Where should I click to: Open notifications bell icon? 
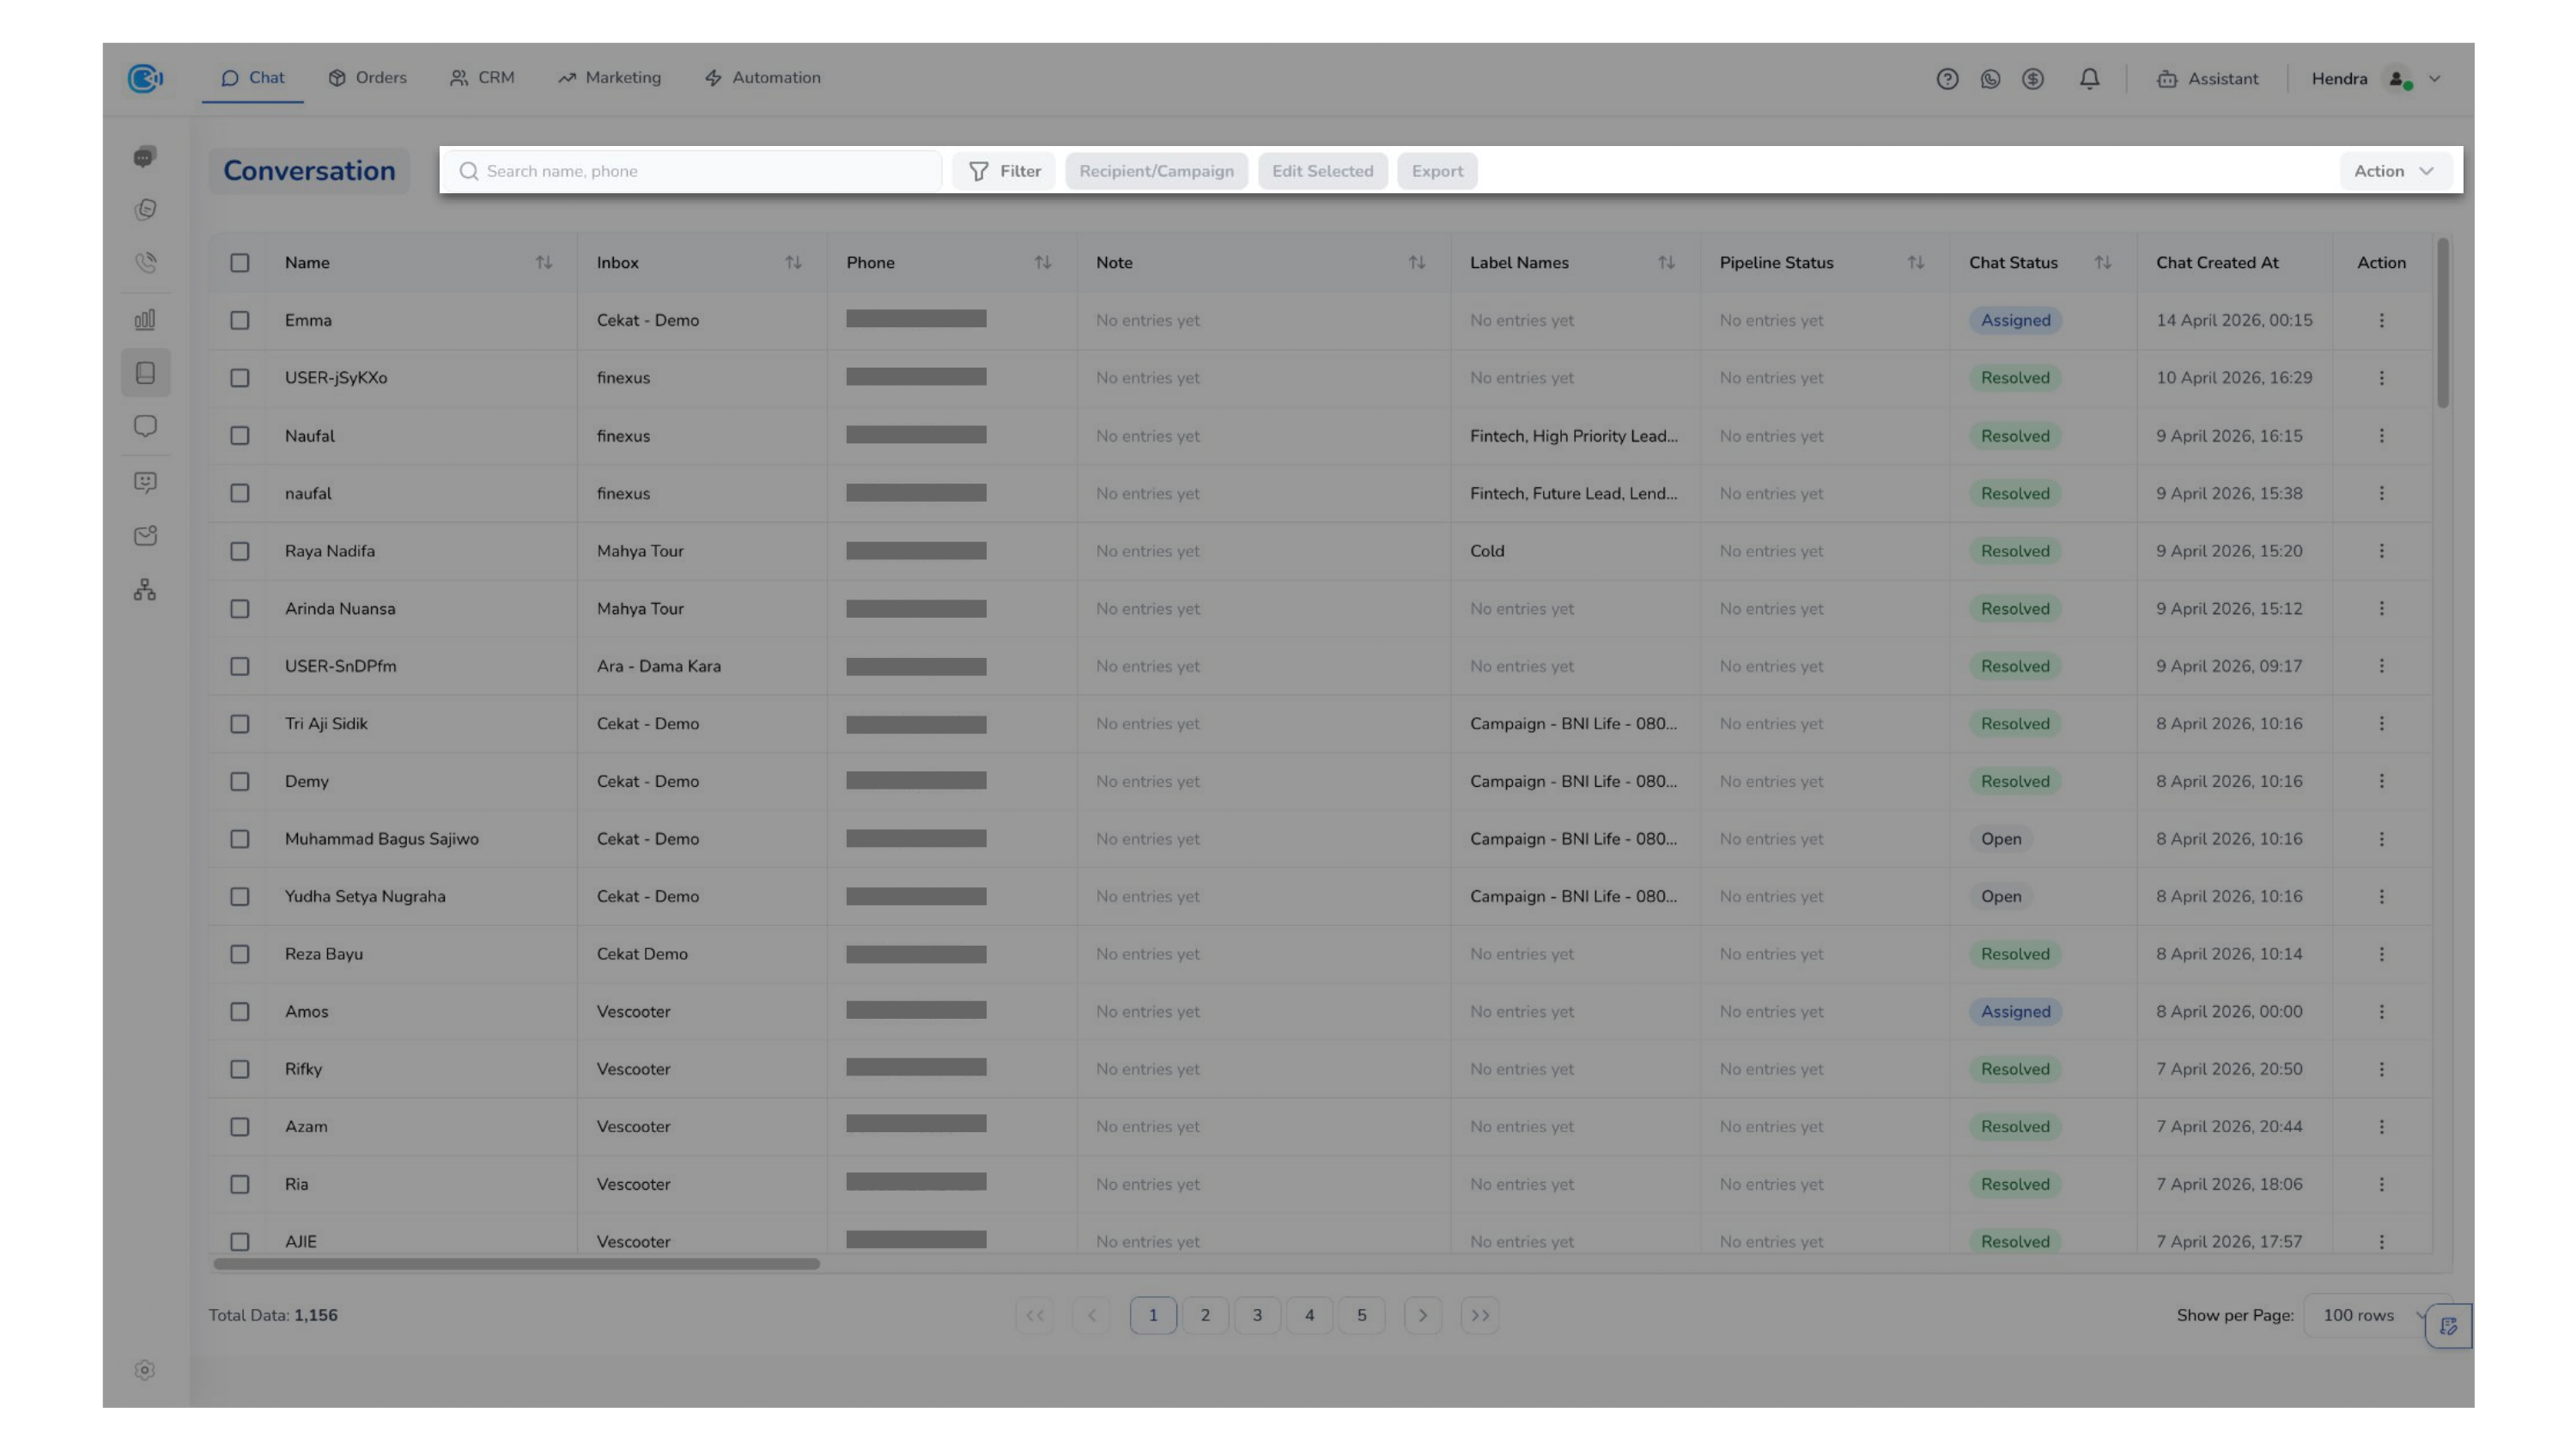[x=2089, y=79]
